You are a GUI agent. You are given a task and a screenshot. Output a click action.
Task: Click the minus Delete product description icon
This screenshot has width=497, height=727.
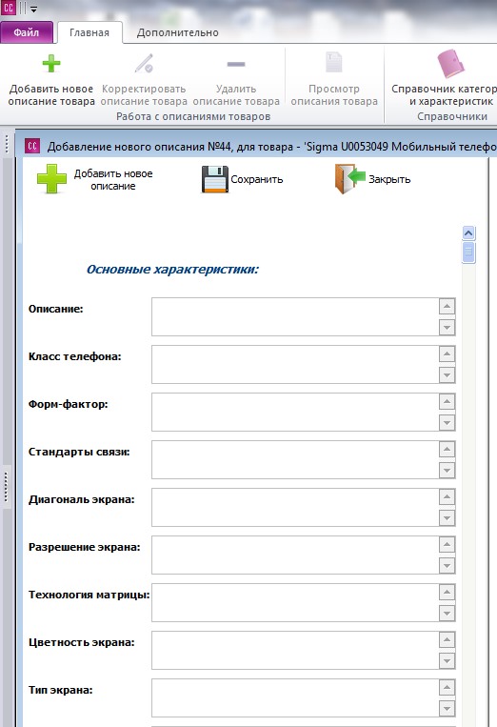pyautogui.click(x=236, y=64)
